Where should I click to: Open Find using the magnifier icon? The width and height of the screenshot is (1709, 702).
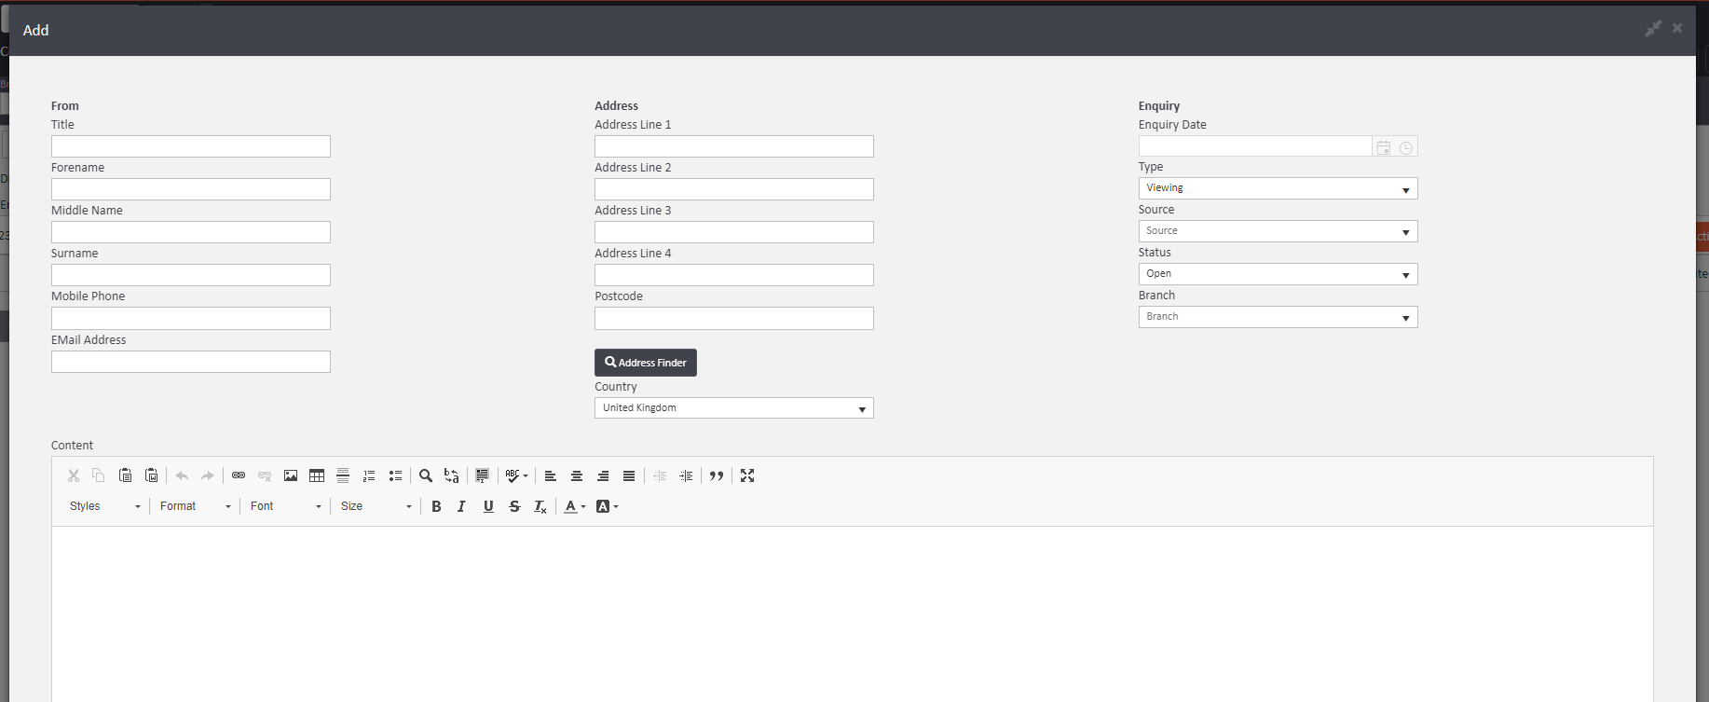point(426,475)
